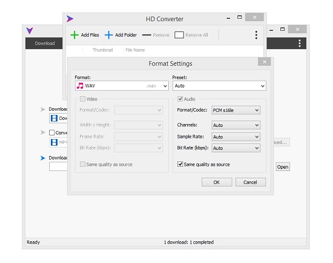333x263 pixels.
Task: Click the Format Settings title text
Action: pyautogui.click(x=170, y=63)
